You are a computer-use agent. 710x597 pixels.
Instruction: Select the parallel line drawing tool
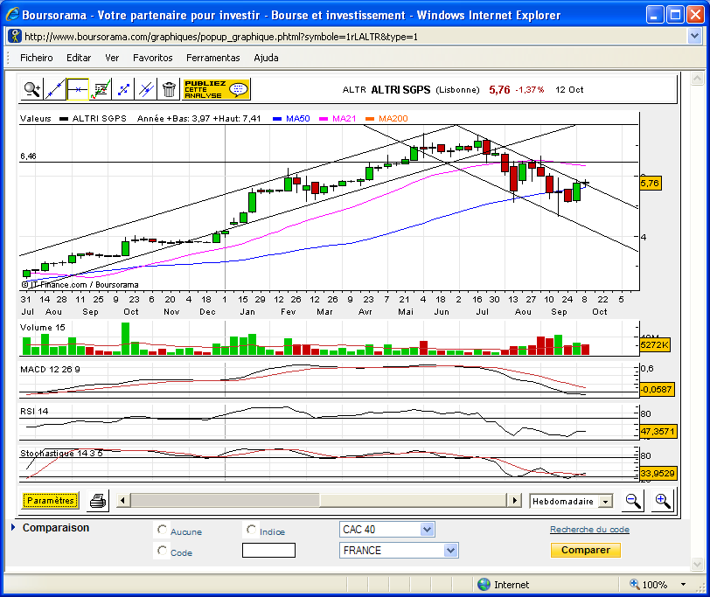point(146,89)
